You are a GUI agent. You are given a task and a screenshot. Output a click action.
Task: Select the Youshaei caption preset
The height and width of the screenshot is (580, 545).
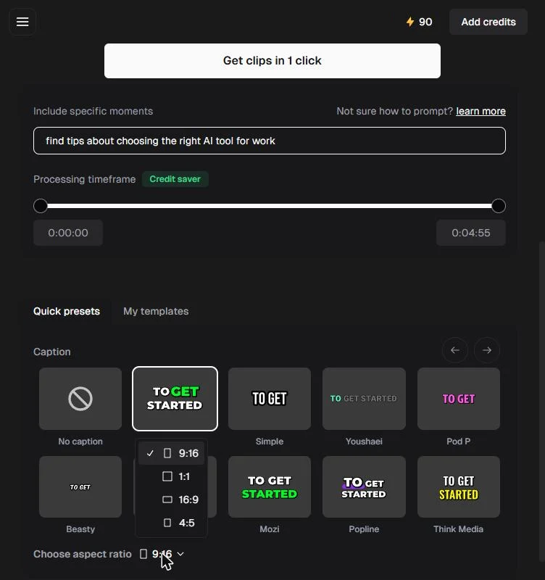(x=364, y=399)
